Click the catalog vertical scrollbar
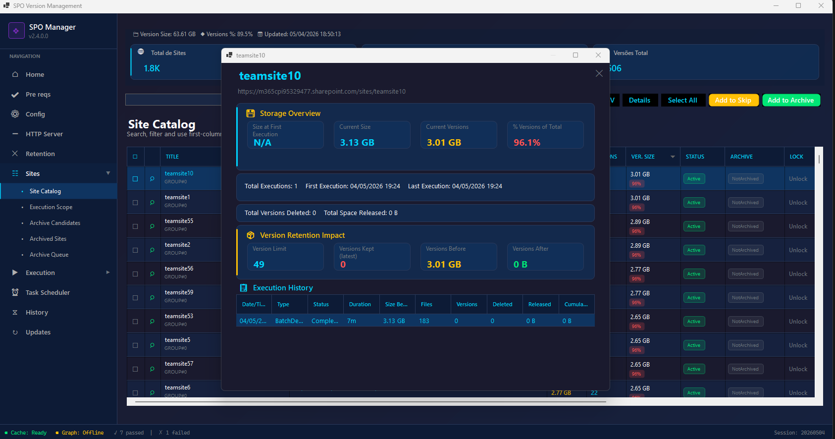835x439 pixels. coord(819,160)
